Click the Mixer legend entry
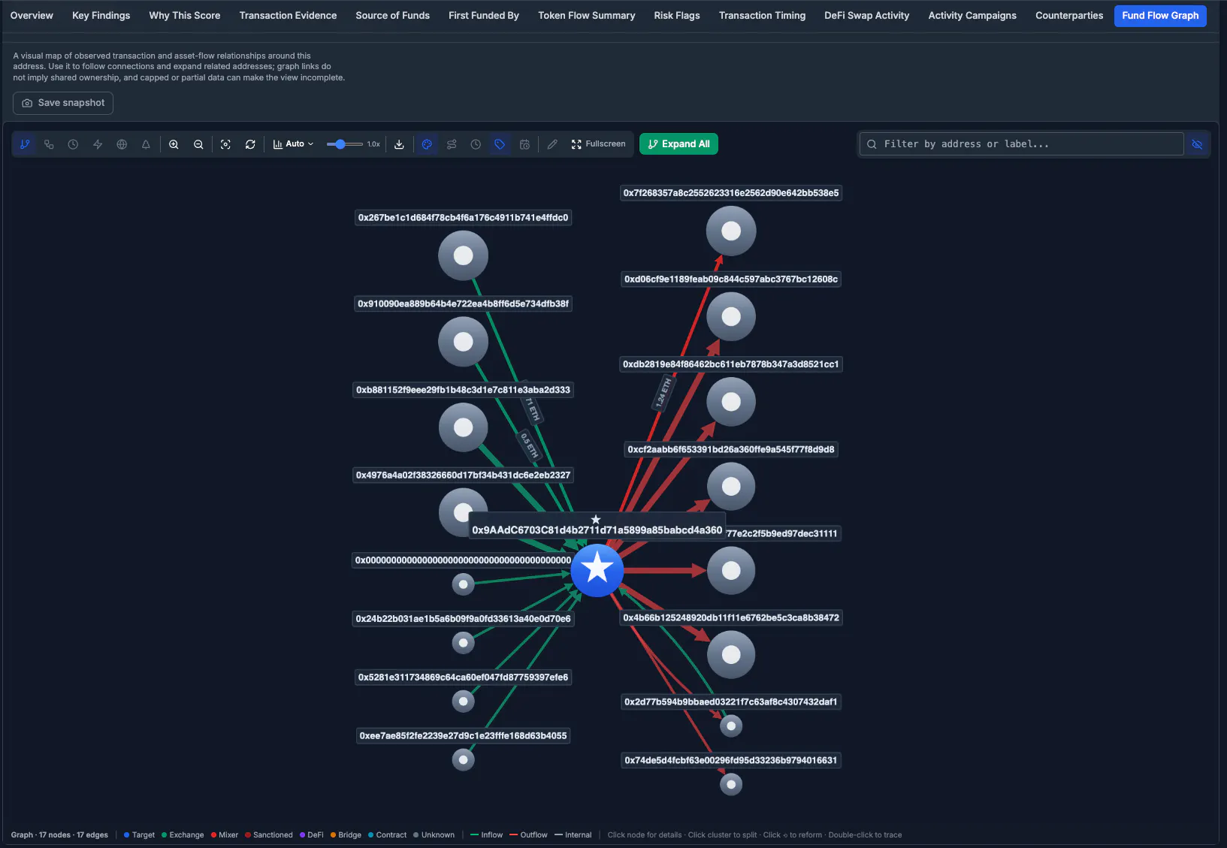The height and width of the screenshot is (848, 1227). [x=225, y=834]
